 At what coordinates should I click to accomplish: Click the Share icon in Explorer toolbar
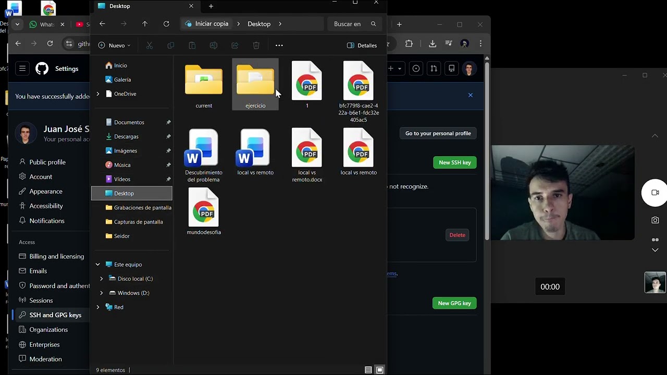pyautogui.click(x=234, y=45)
